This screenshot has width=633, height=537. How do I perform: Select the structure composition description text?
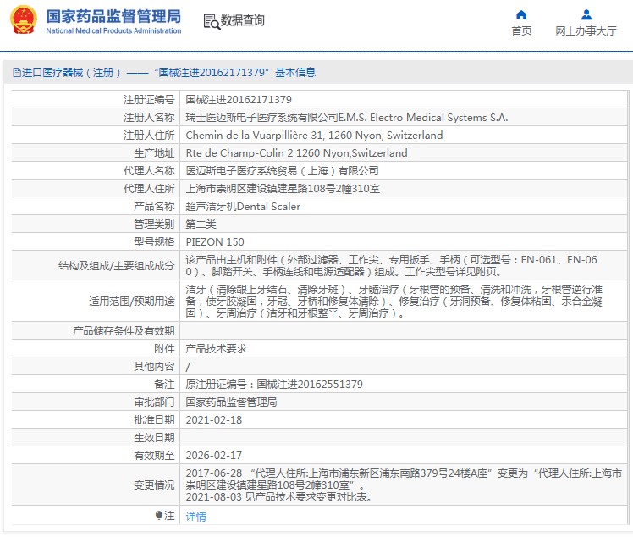(x=391, y=265)
